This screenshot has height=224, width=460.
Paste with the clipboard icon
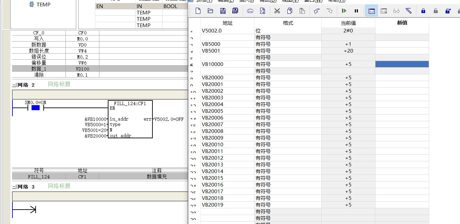(302, 11)
